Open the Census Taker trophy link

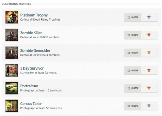coord(31,104)
